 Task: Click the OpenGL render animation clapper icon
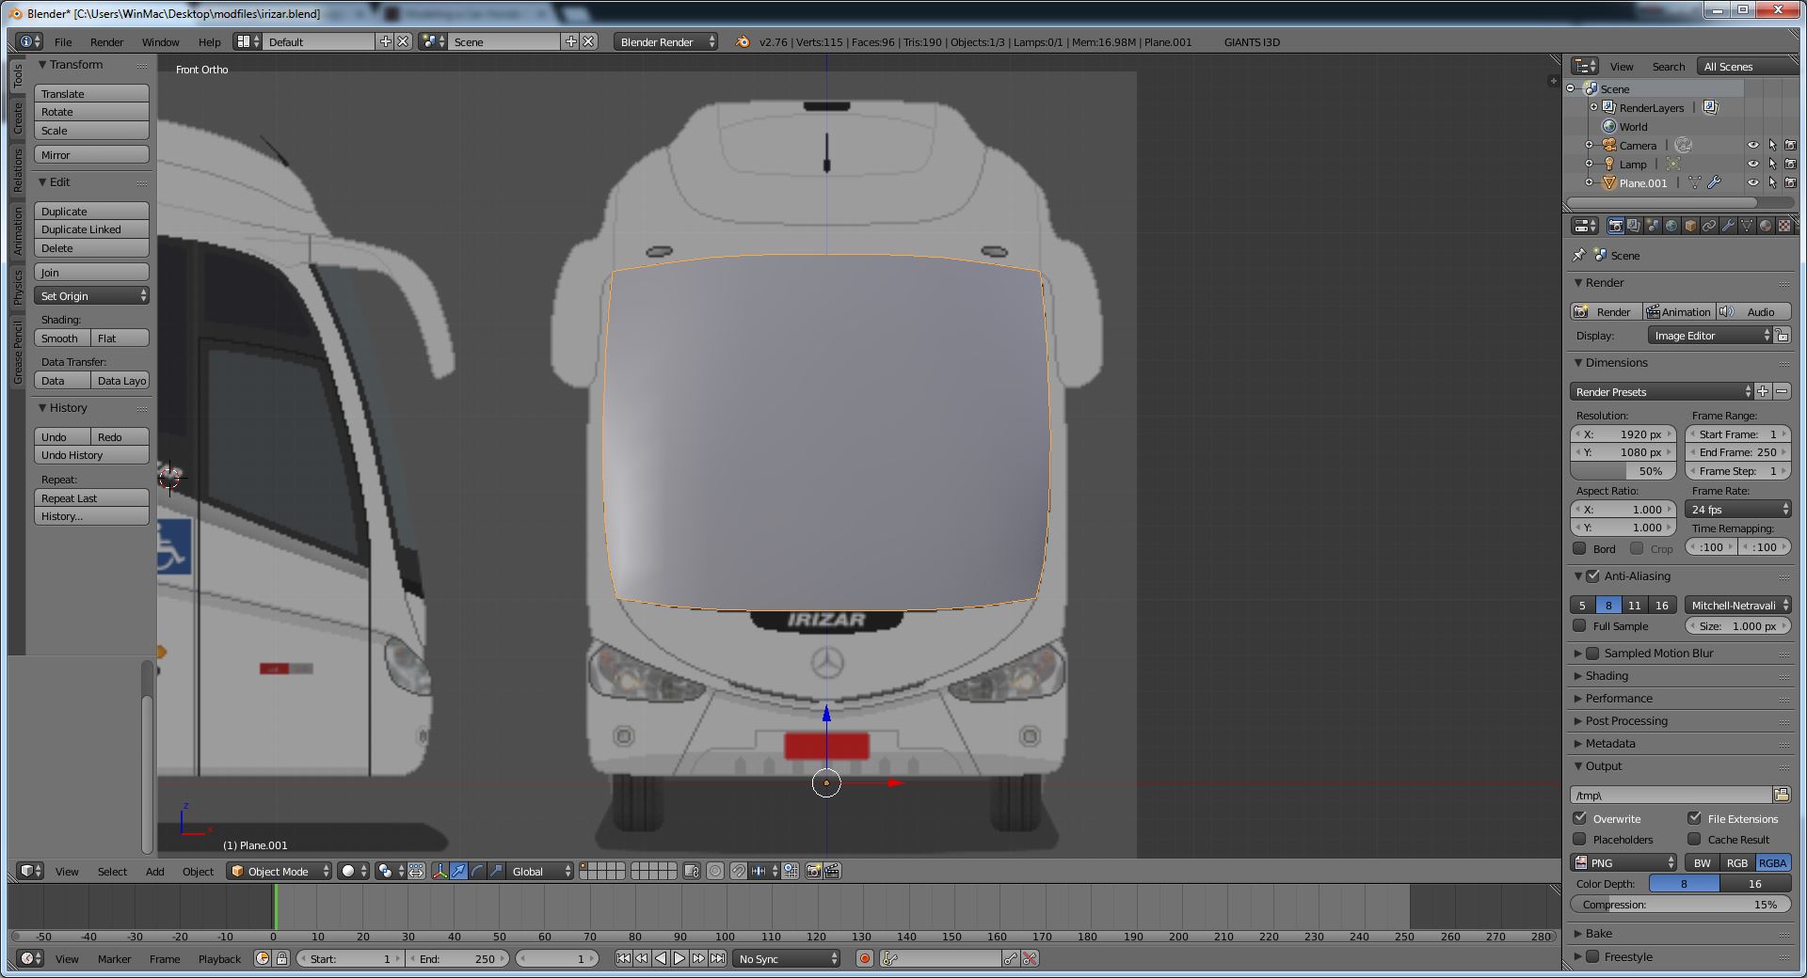(x=832, y=871)
